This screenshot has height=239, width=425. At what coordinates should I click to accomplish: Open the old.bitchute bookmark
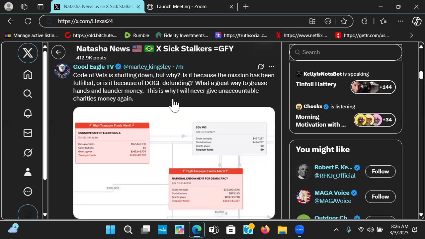click(x=91, y=35)
